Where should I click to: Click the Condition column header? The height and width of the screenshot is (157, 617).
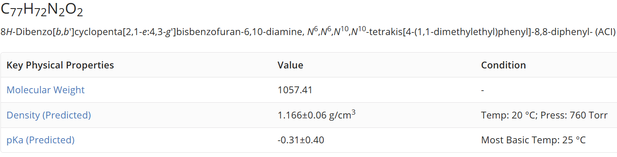pyautogui.click(x=503, y=65)
